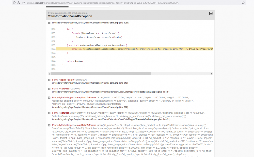Expand the Form->setData array('width') trace
This screenshot has width=254, height=157.
pos(49,113)
